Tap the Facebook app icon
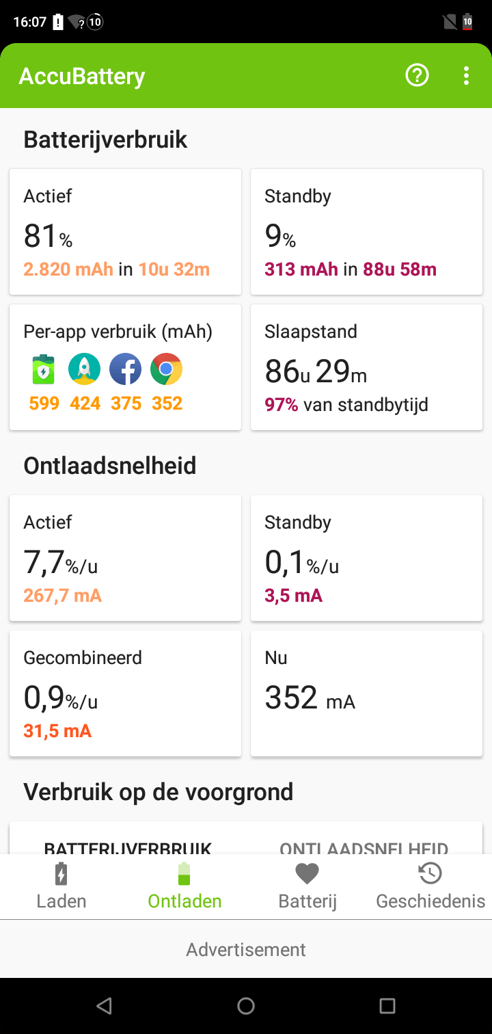The image size is (492, 1034). point(126,370)
